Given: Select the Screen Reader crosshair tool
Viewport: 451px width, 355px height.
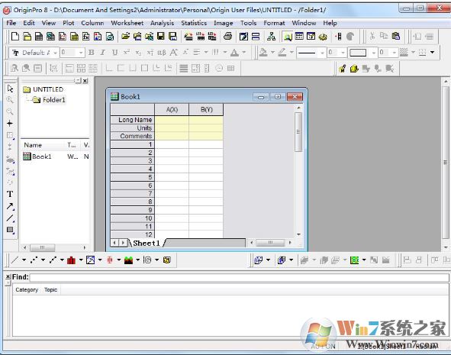Looking at the screenshot, I should 10,124.
